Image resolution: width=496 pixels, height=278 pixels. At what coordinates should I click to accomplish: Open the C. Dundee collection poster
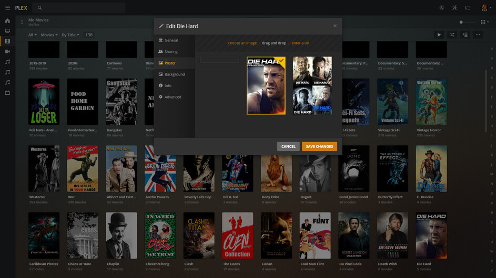pyautogui.click(x=431, y=168)
